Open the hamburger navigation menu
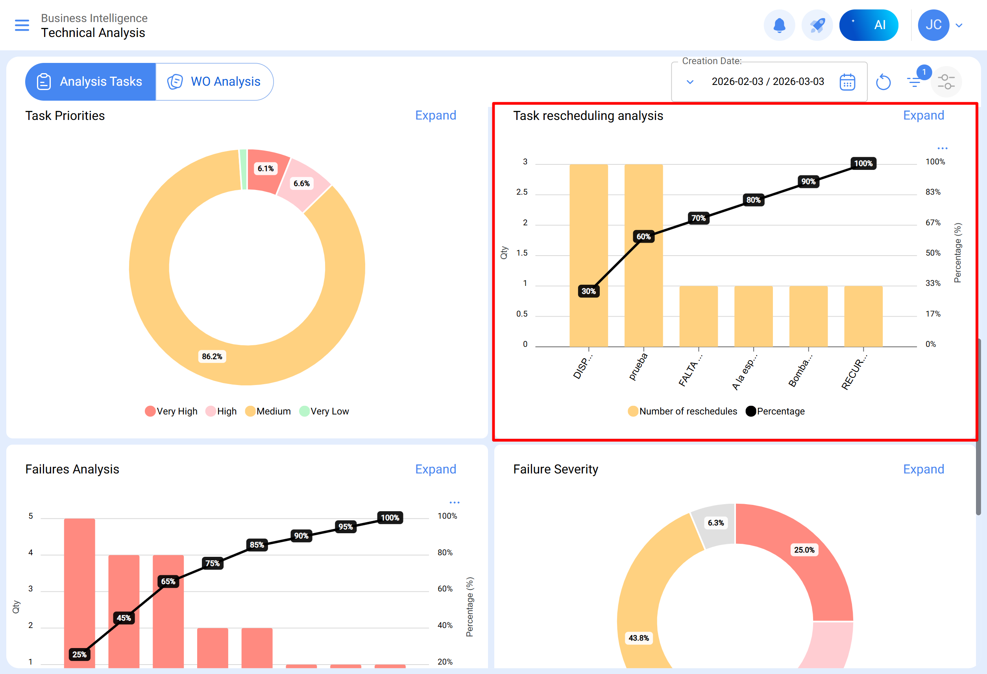The width and height of the screenshot is (987, 674). click(x=22, y=25)
